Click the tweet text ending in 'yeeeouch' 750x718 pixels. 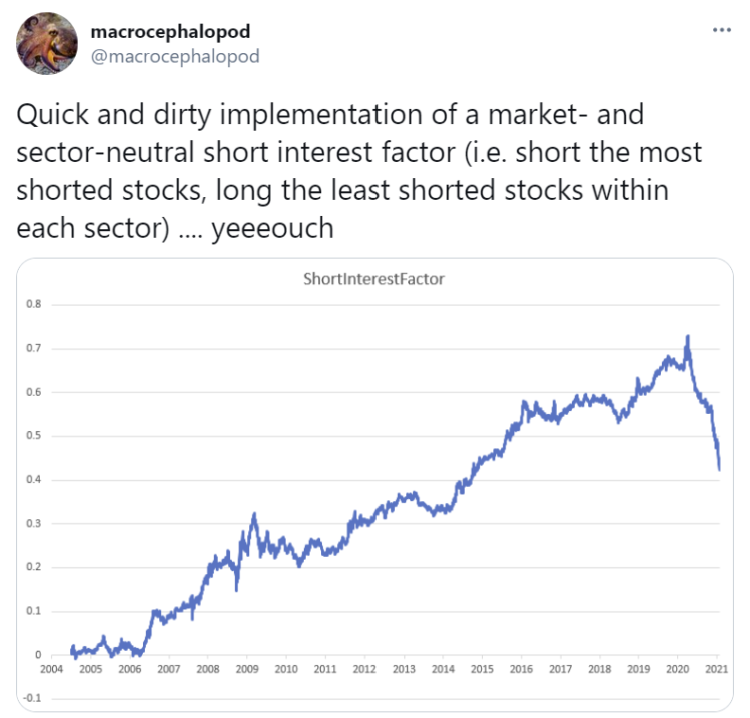click(359, 171)
